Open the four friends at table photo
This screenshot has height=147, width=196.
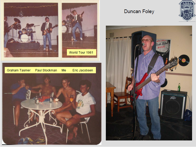52,104
